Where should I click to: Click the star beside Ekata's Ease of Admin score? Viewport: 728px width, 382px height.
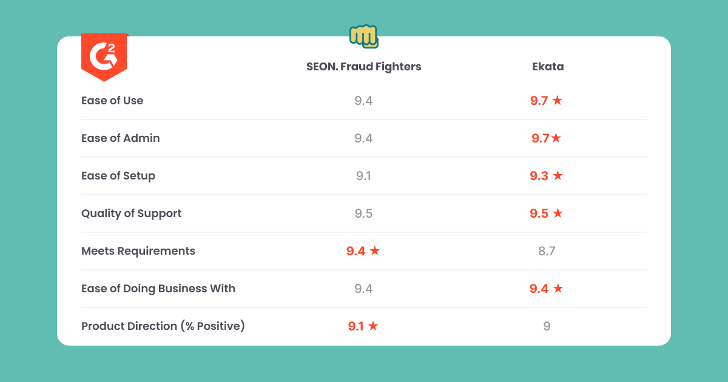pos(556,138)
